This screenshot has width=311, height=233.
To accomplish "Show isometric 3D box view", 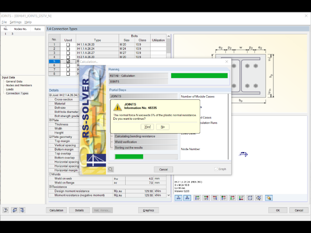I will [x=250, y=198].
